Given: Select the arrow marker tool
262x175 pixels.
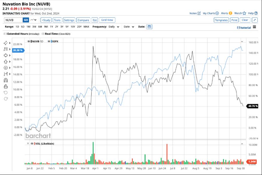Looking at the screenshot, I should (x=6, y=62).
